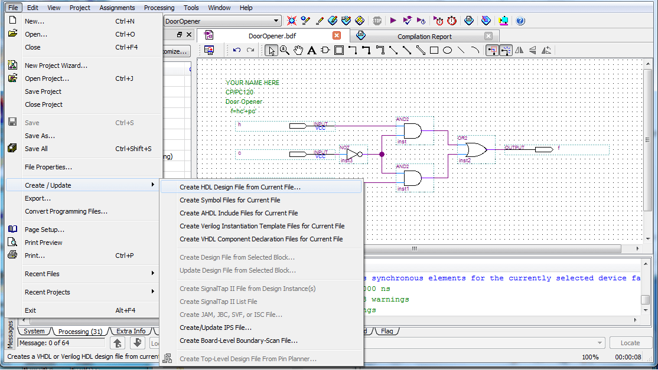Screen dimensions: 658x370
Task: Switch to the Compilation Report tab
Action: click(x=424, y=37)
